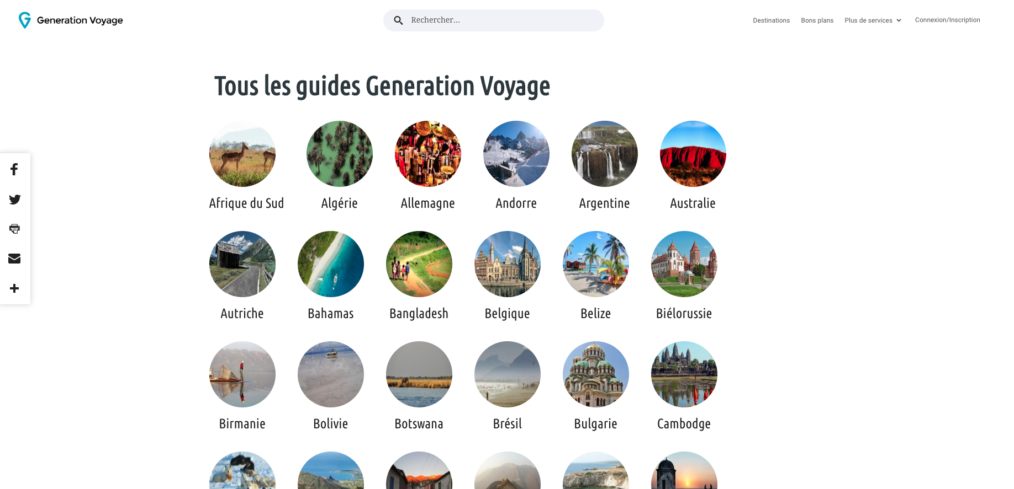Click the search magnifier icon
The width and height of the screenshot is (1014, 489).
tap(398, 20)
